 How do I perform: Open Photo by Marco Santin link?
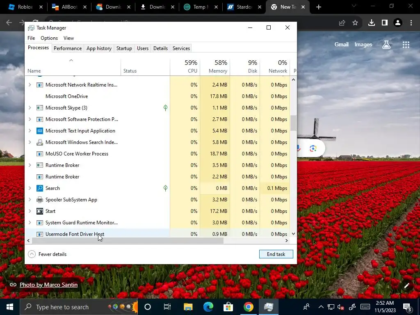[x=48, y=285]
